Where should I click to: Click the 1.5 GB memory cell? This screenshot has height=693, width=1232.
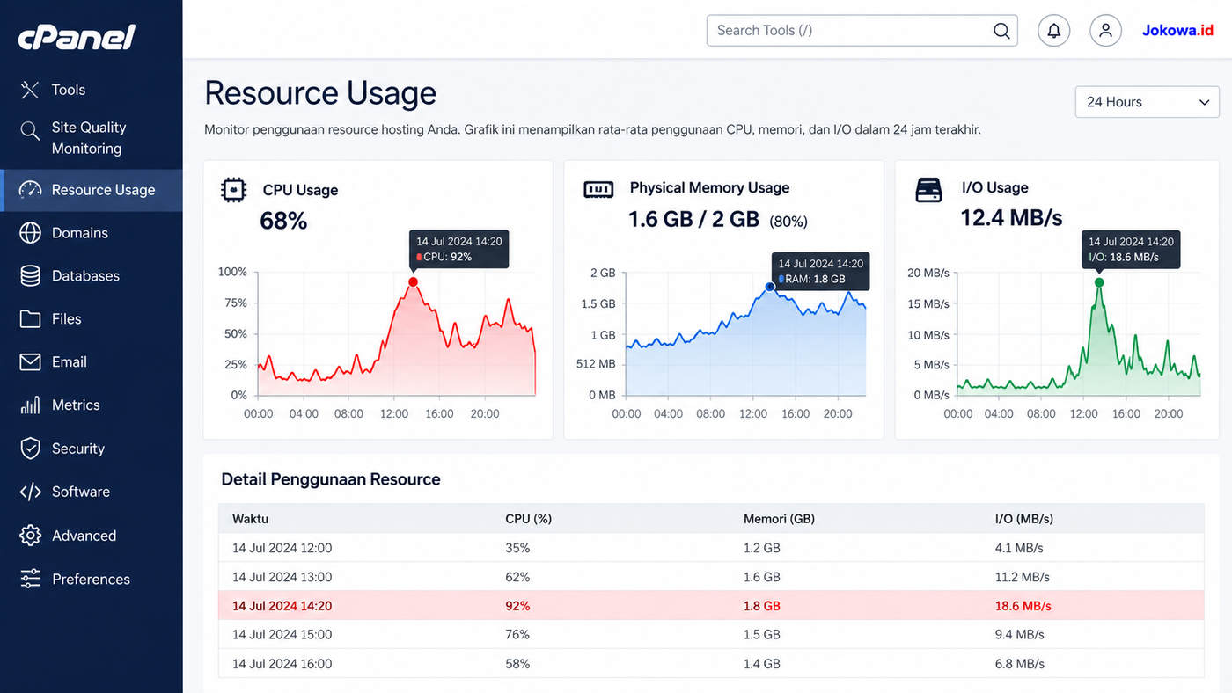(762, 634)
